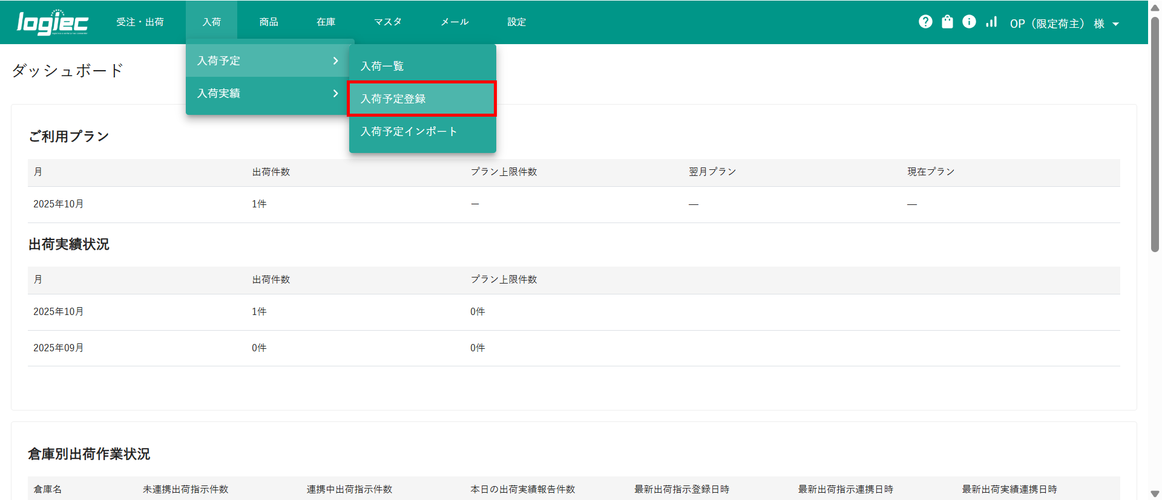Image resolution: width=1162 pixels, height=500 pixels.
Task: Click the 入荷 top navigation item
Action: (x=211, y=22)
